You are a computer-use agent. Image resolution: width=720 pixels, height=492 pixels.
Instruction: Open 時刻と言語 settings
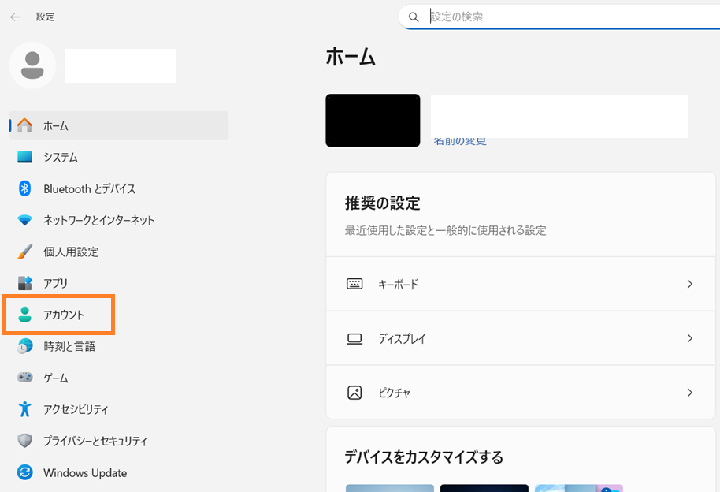pyautogui.click(x=118, y=346)
